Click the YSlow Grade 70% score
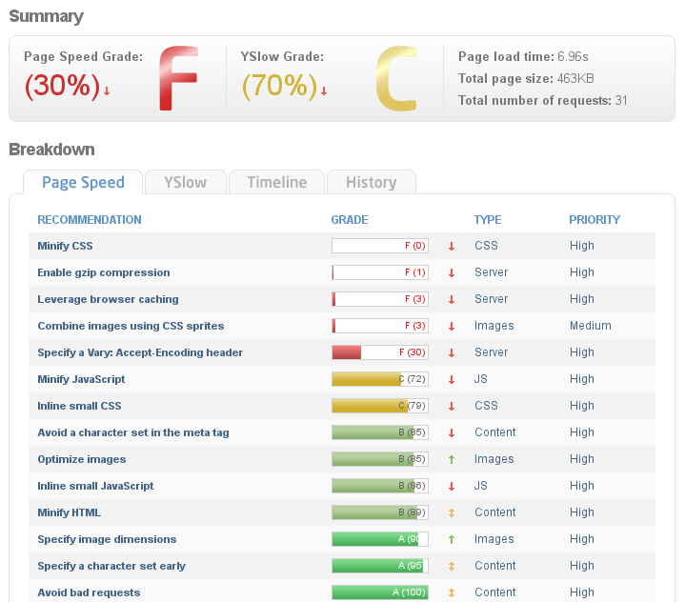 (279, 85)
